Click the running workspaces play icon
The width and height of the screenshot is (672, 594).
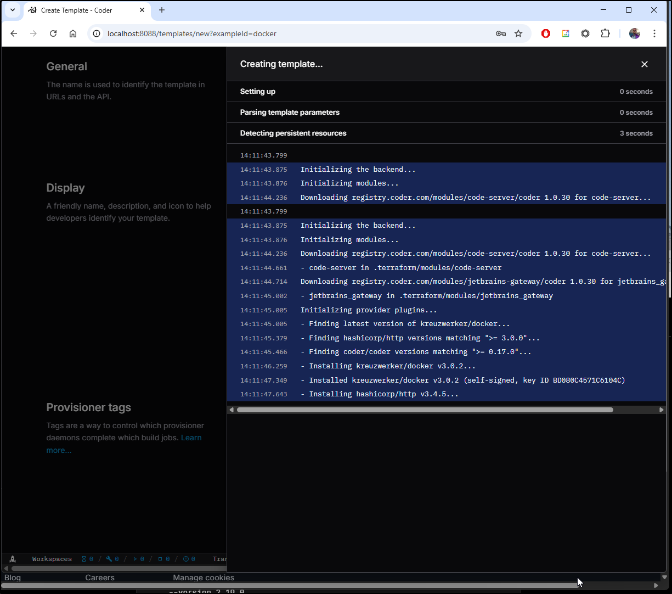(x=135, y=559)
